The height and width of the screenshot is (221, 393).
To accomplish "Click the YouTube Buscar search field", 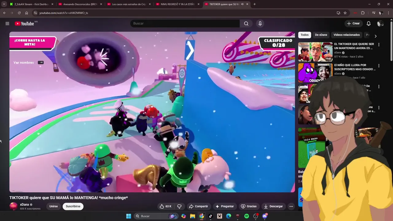I will coord(185,24).
